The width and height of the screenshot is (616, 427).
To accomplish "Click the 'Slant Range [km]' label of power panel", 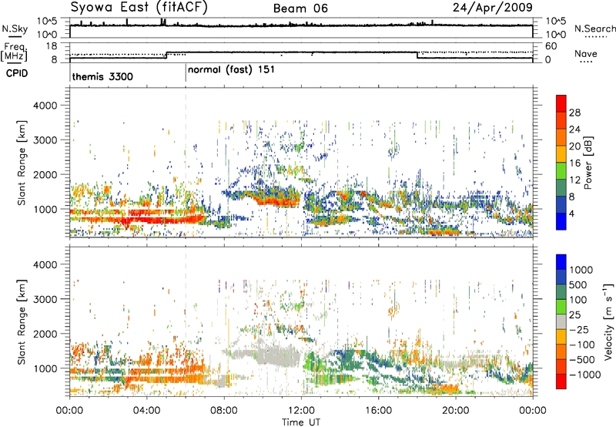I will [x=22, y=163].
